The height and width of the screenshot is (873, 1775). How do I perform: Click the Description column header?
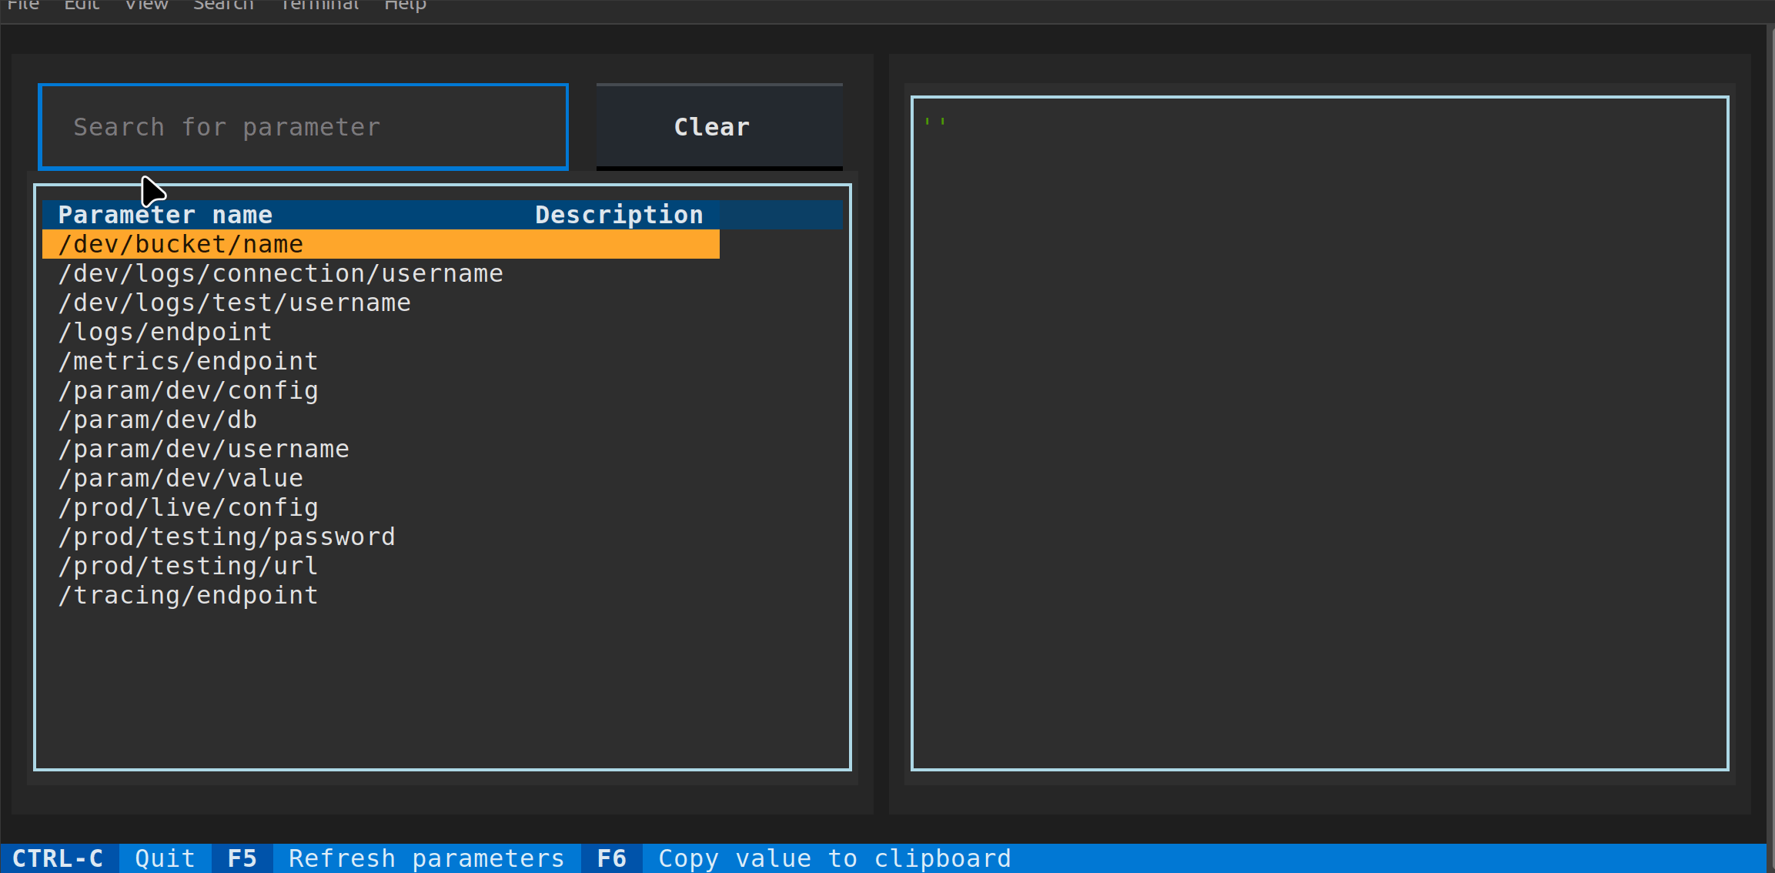coord(619,215)
